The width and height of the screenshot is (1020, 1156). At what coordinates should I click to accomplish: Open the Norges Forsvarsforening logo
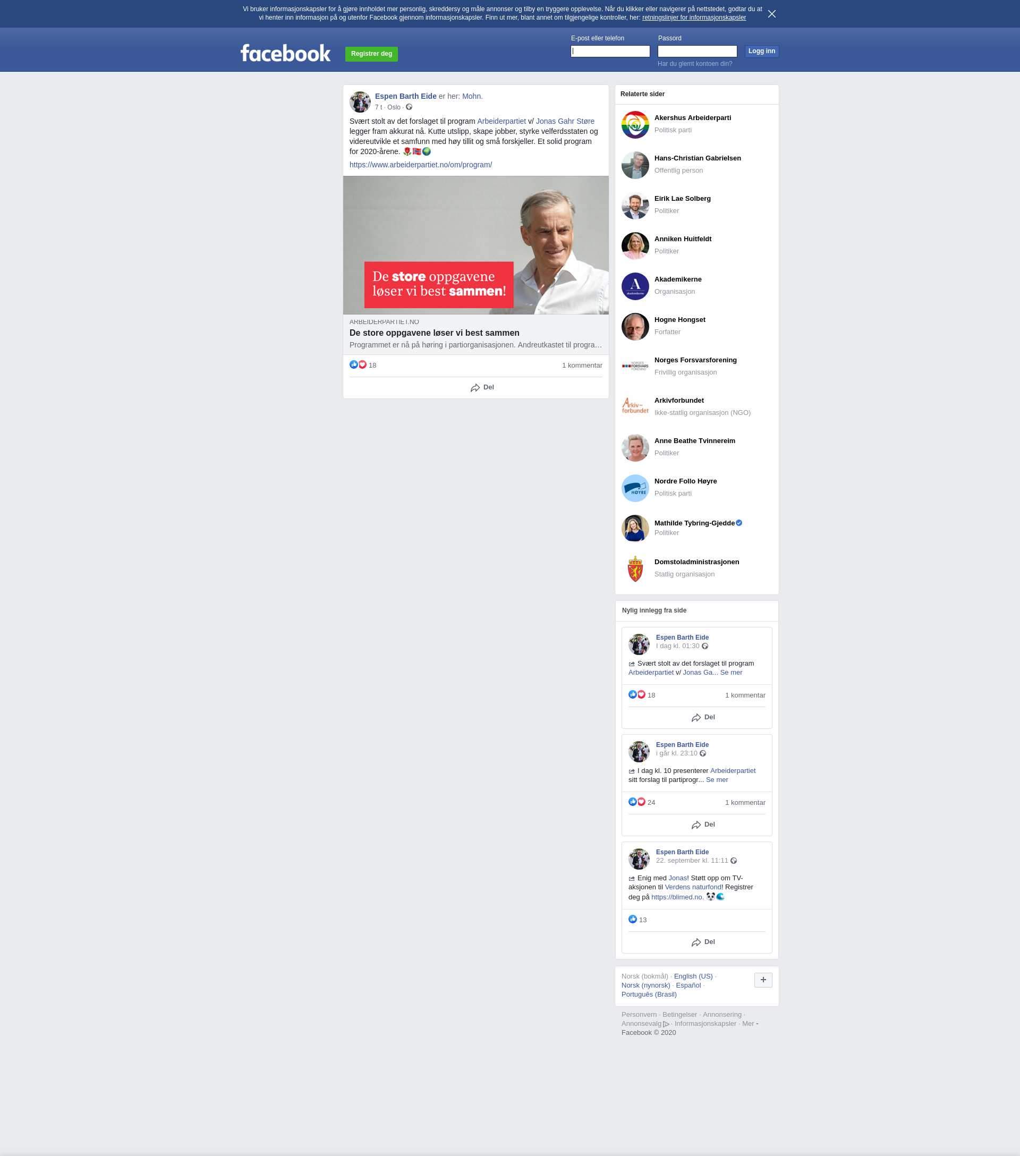(635, 367)
